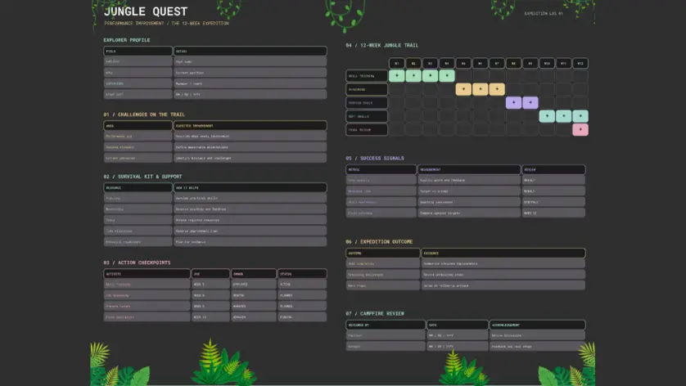Click the purple Progress Check marker under W8
The width and height of the screenshot is (686, 386).
(x=513, y=103)
